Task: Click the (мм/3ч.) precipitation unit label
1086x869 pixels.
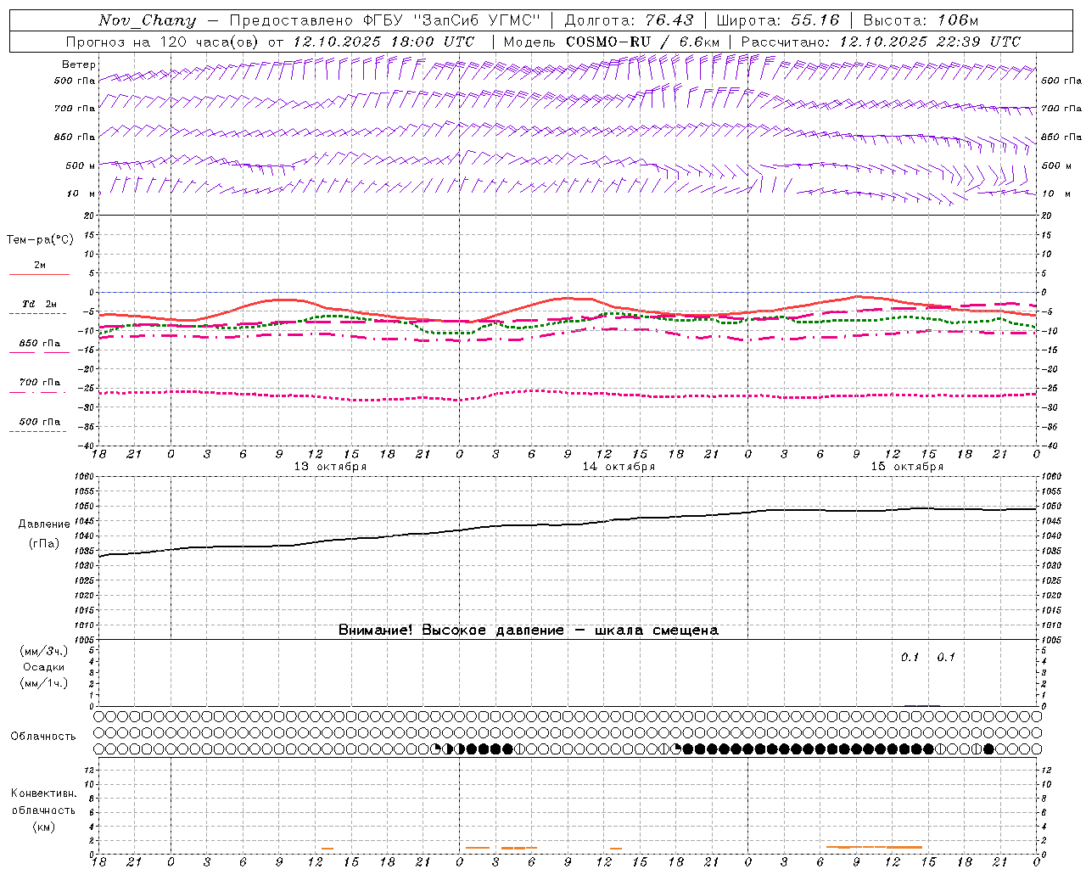Action: tap(44, 651)
